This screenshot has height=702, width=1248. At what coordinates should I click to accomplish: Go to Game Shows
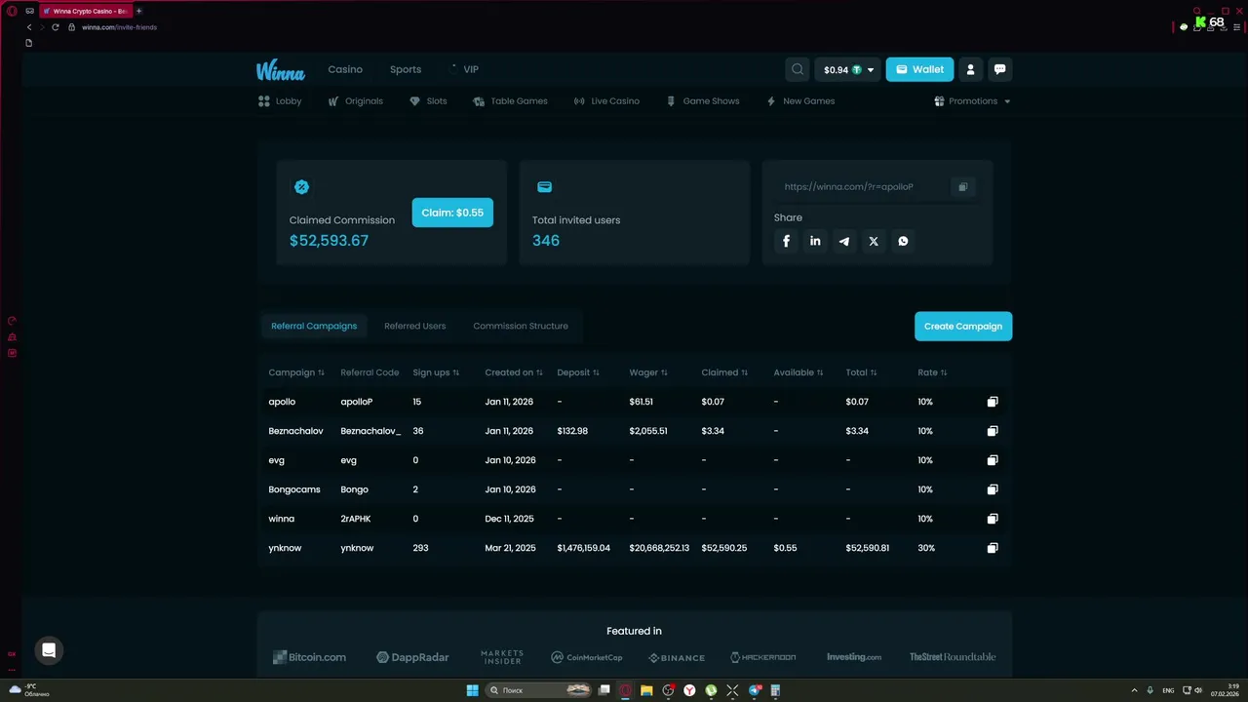[x=702, y=101]
